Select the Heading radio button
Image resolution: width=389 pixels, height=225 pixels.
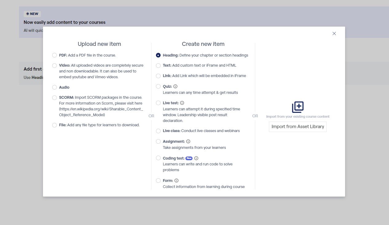pyautogui.click(x=158, y=55)
